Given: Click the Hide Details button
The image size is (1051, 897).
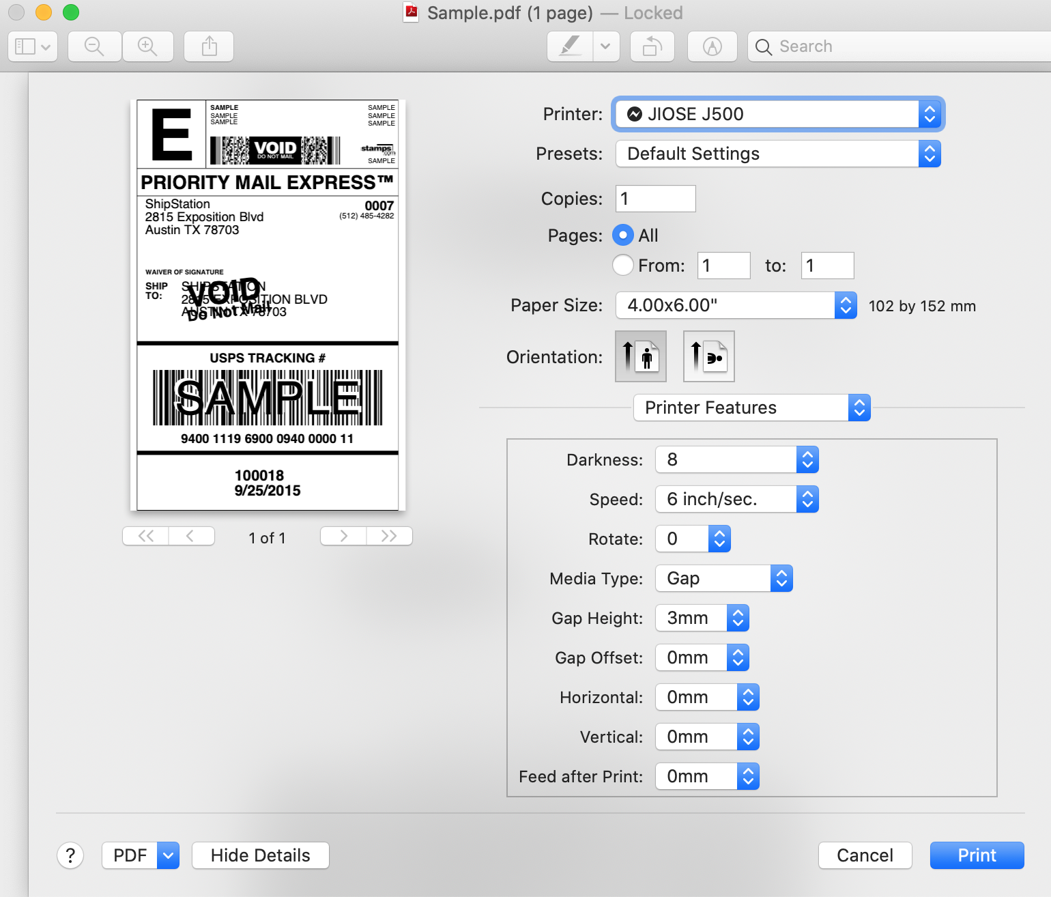Looking at the screenshot, I should point(261,855).
